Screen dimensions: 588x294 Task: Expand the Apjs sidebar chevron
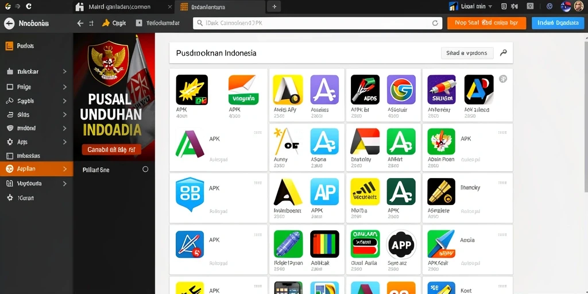(x=65, y=142)
